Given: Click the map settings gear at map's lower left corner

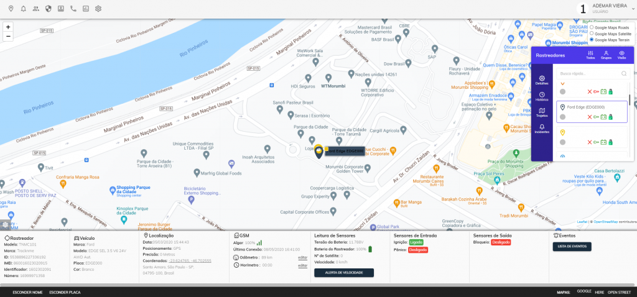Looking at the screenshot, I should click(5, 224).
